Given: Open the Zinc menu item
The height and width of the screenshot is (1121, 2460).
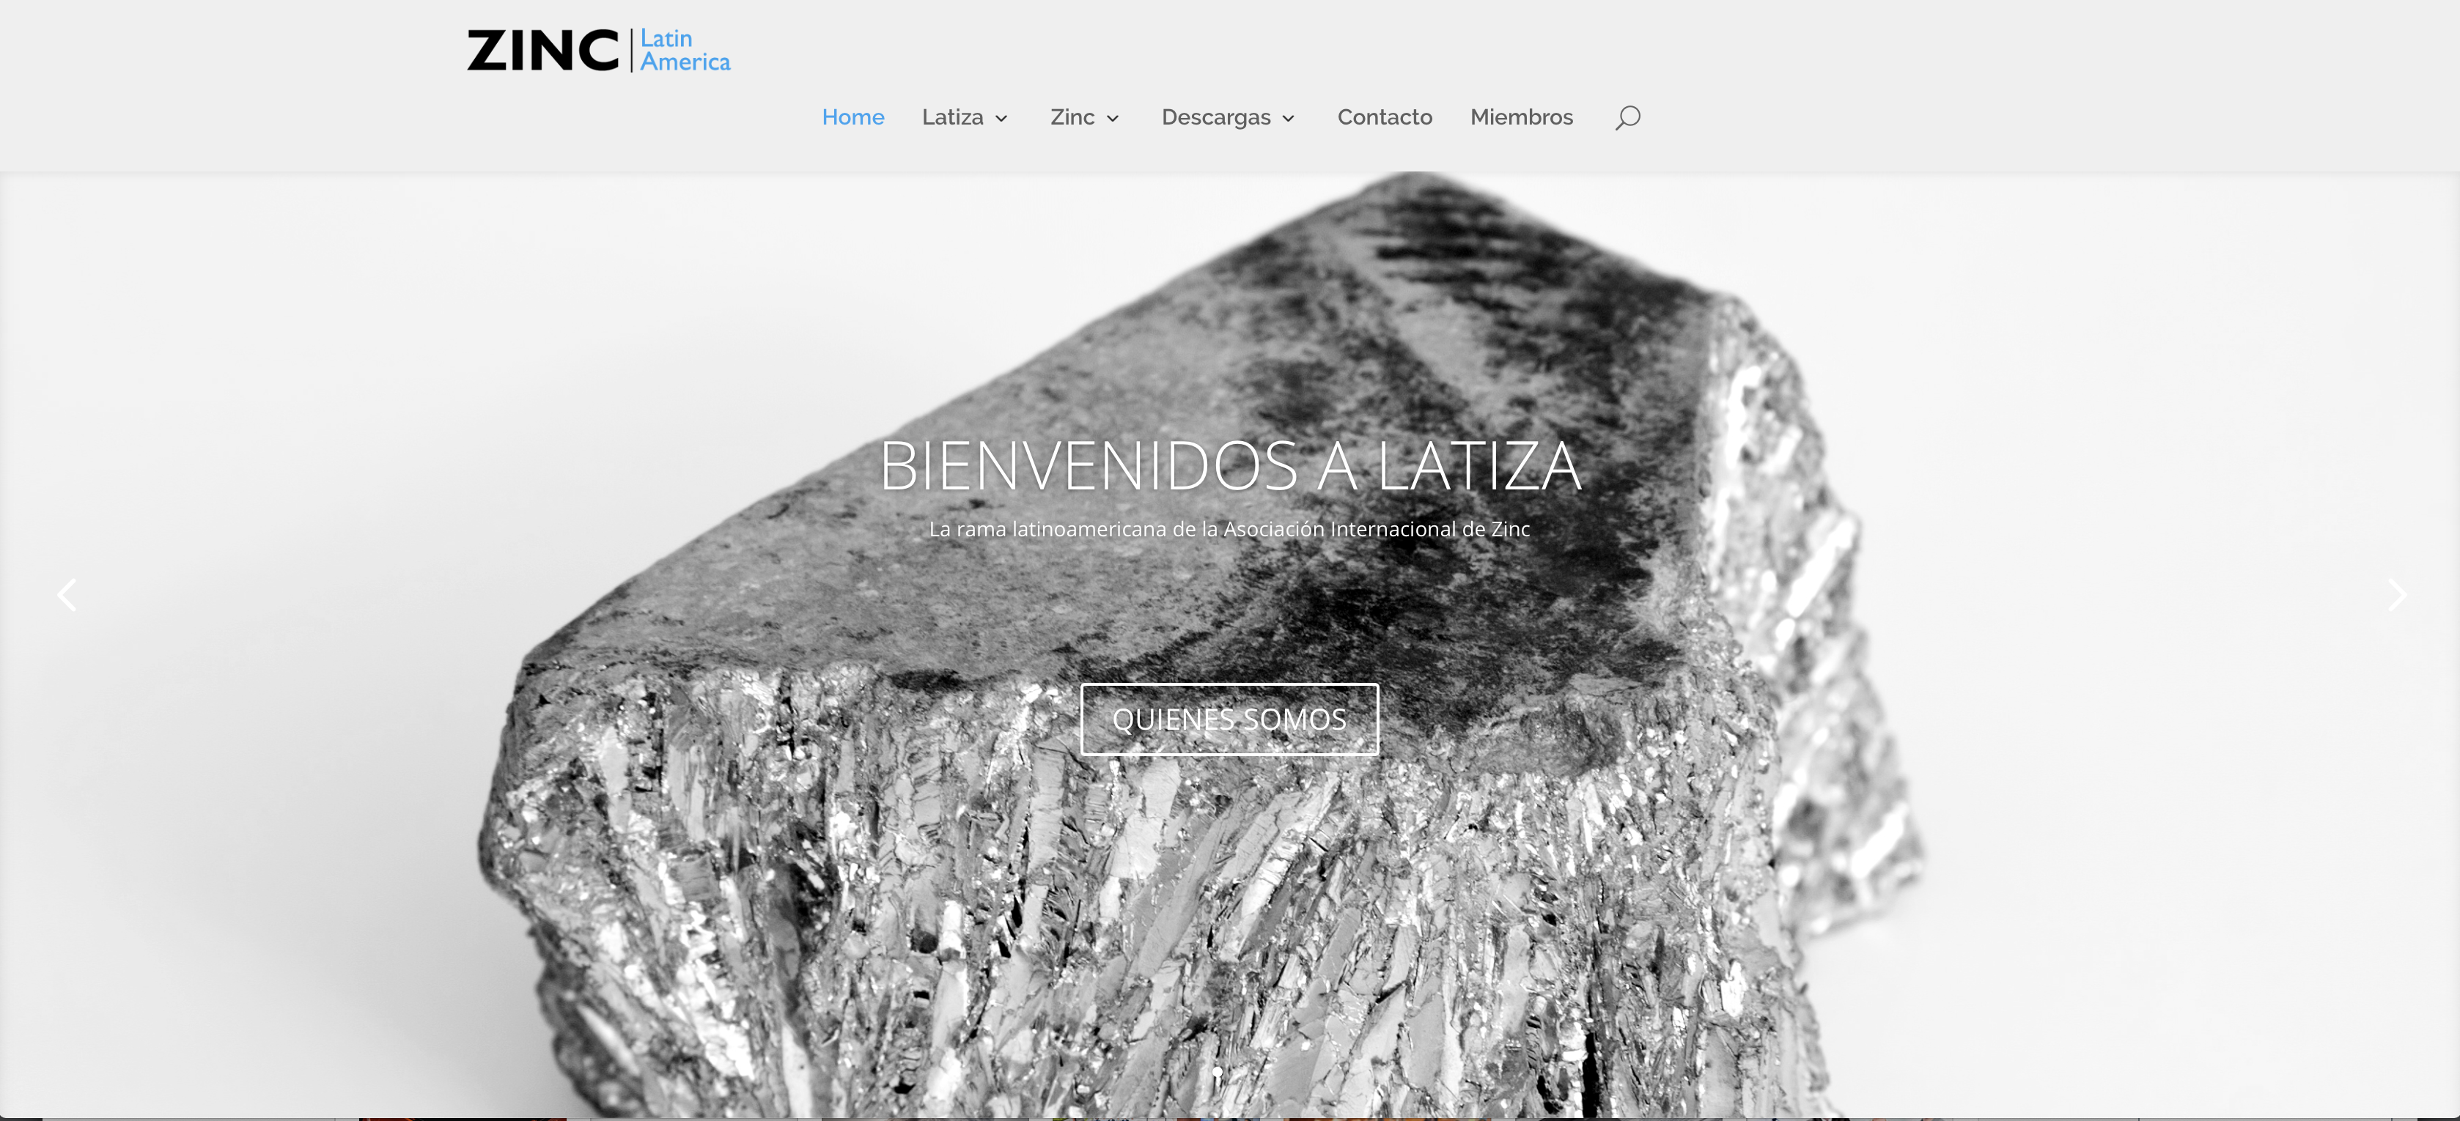Looking at the screenshot, I should click(x=1072, y=117).
